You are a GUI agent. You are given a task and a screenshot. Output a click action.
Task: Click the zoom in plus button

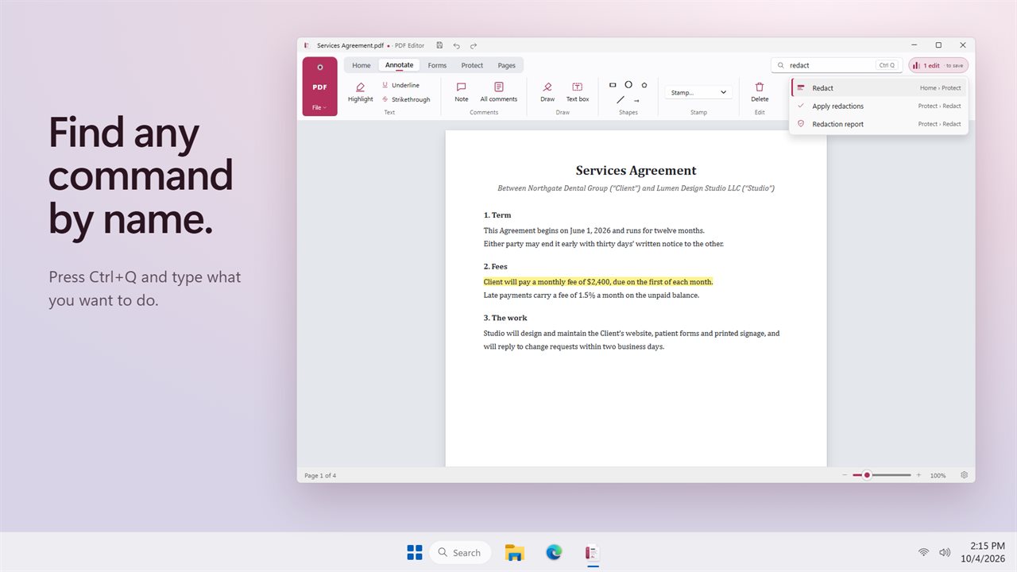coord(918,475)
